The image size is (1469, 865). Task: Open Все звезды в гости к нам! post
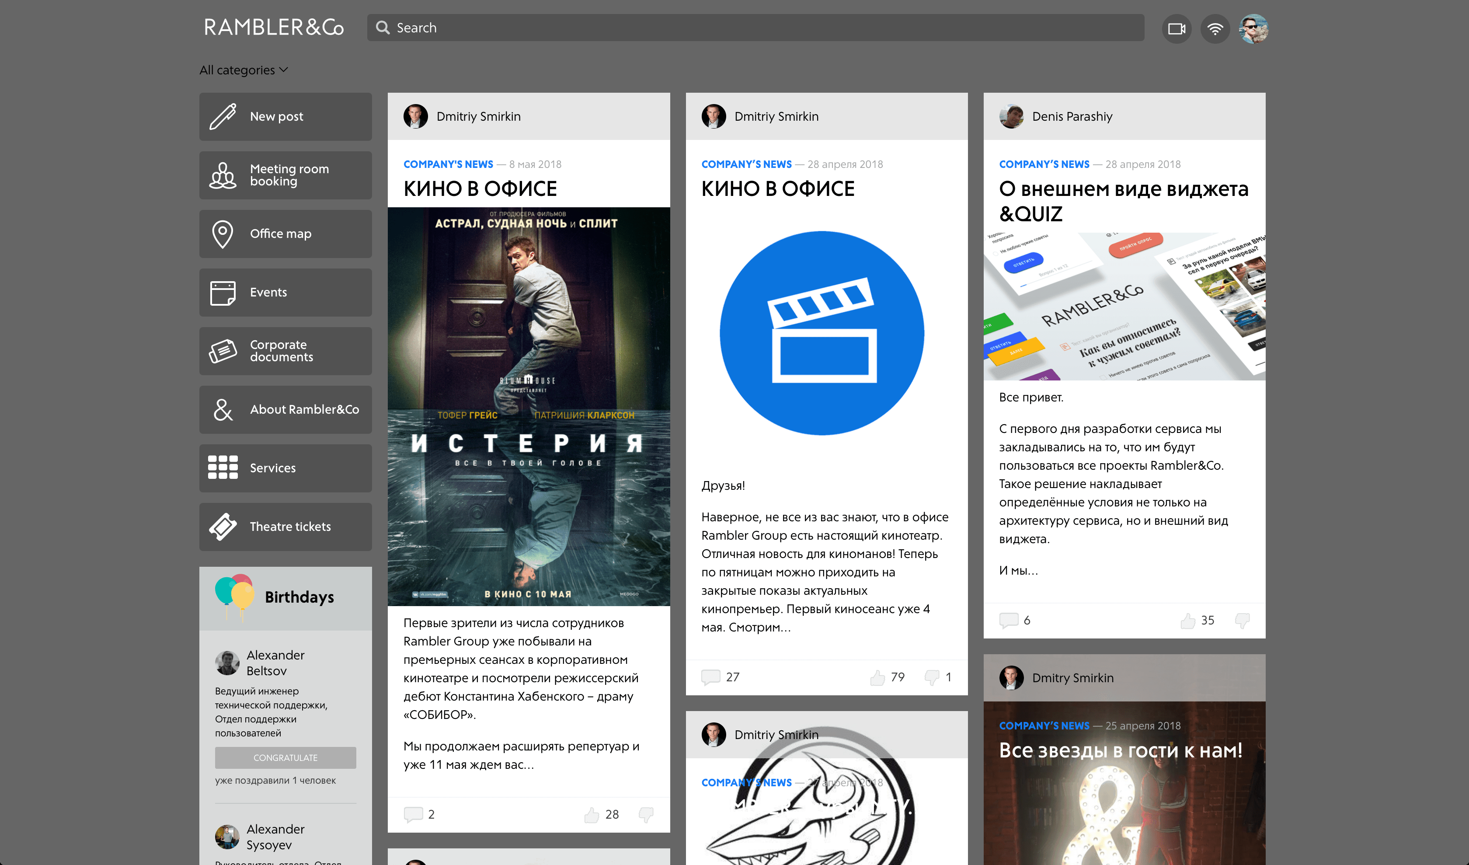coord(1121,750)
